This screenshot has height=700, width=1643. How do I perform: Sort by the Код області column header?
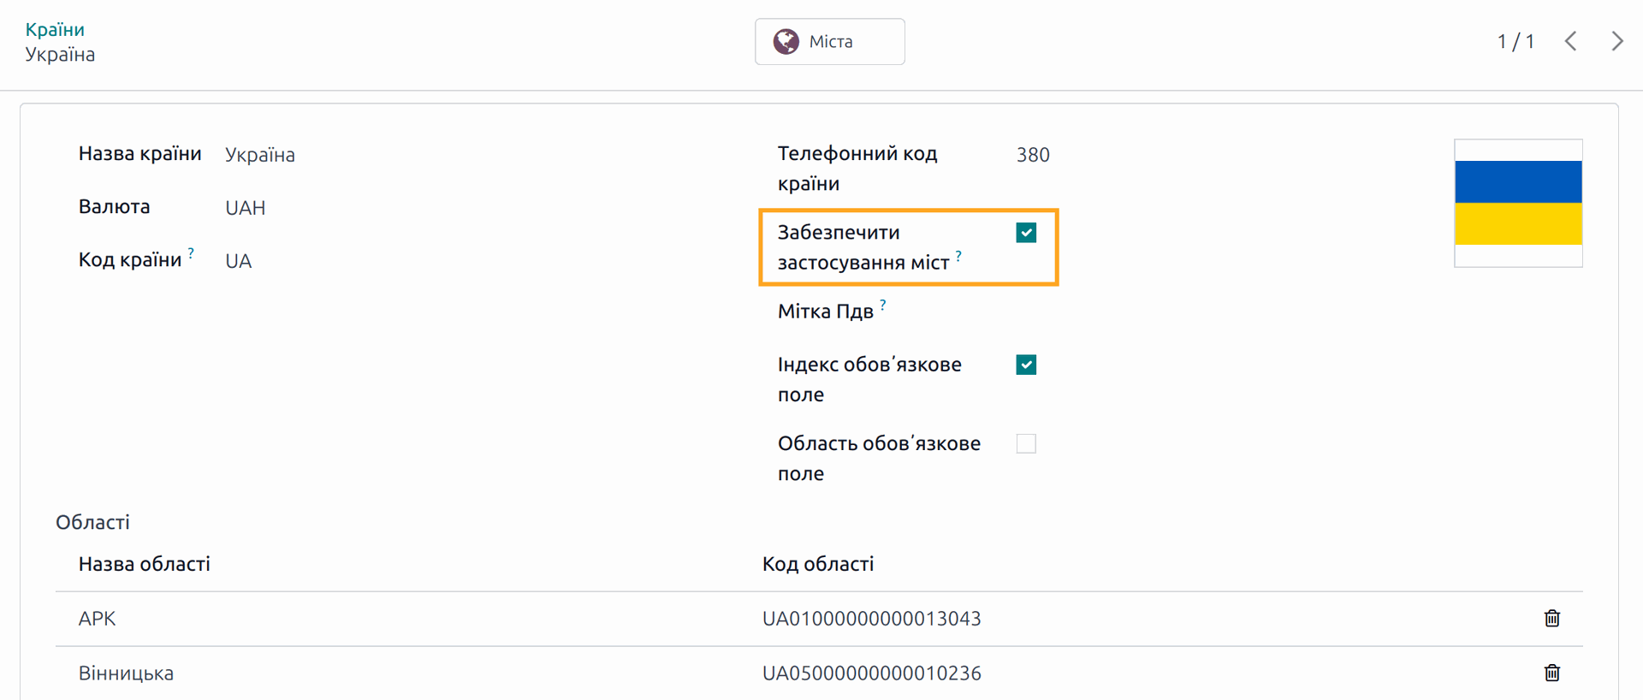818,564
